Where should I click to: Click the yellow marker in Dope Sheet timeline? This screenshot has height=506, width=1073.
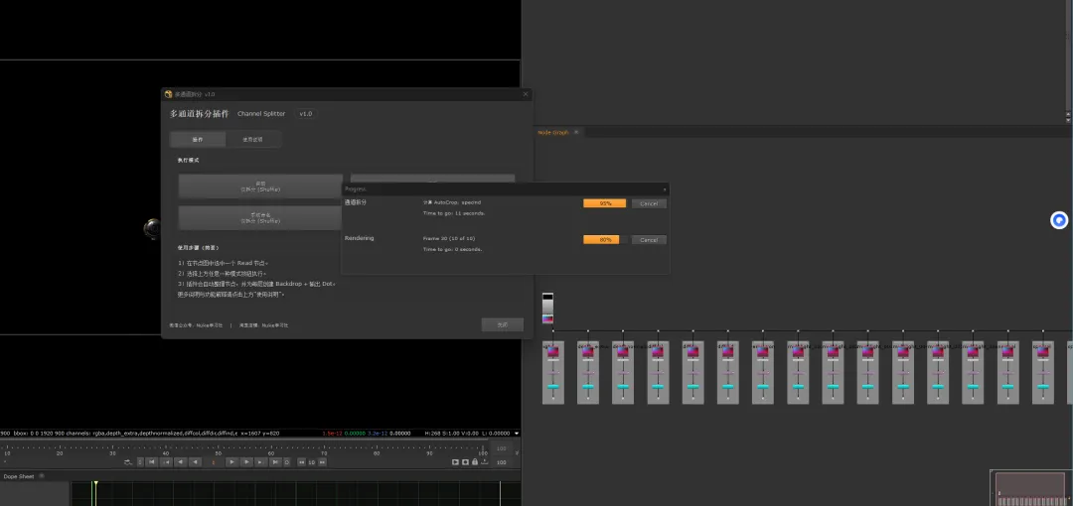coord(95,484)
